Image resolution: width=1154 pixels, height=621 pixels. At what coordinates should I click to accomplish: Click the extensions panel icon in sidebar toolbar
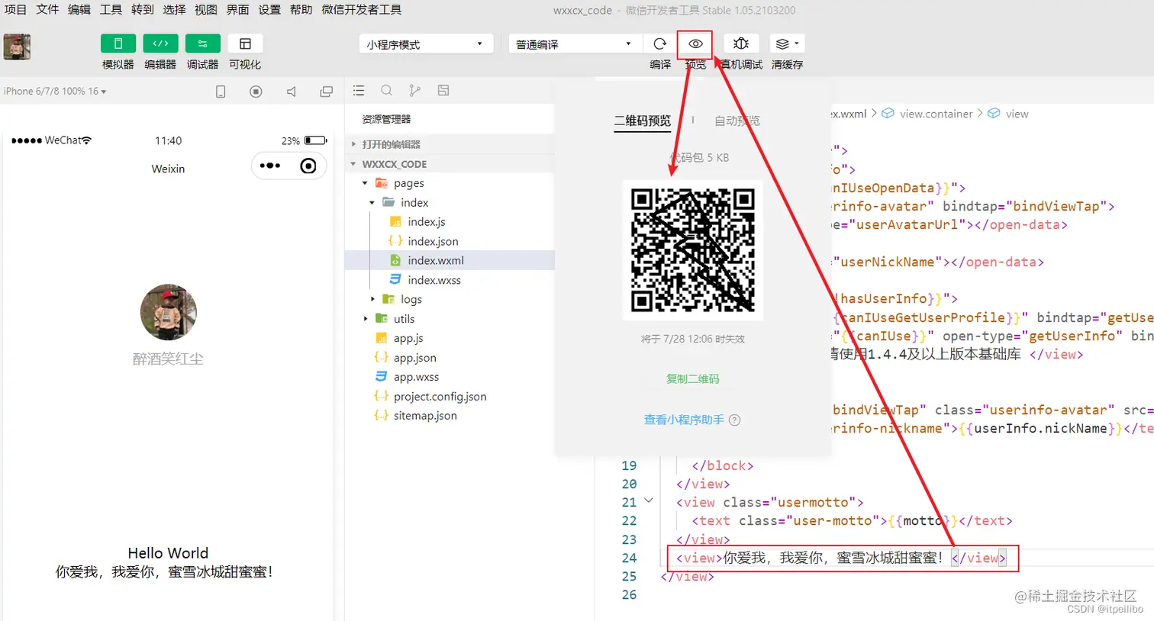[443, 91]
